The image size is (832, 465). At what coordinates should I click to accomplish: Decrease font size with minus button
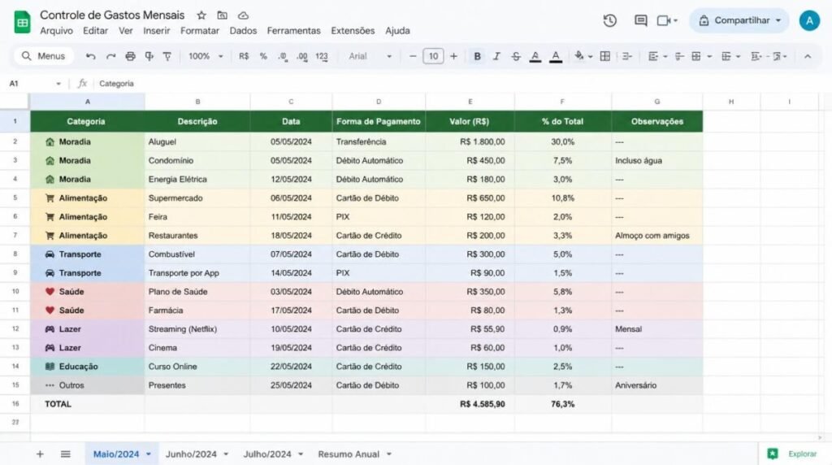click(412, 56)
